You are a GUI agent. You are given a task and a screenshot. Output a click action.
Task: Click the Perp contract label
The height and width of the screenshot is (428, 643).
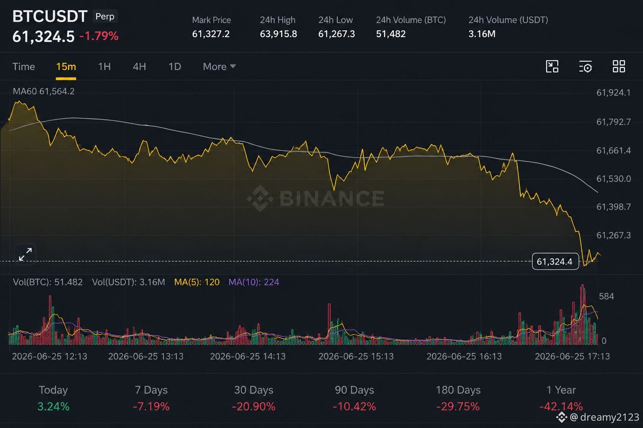(x=105, y=16)
